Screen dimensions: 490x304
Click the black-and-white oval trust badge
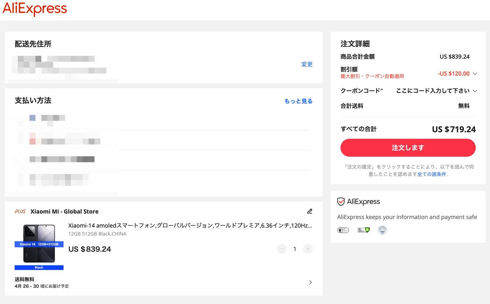[x=343, y=230]
